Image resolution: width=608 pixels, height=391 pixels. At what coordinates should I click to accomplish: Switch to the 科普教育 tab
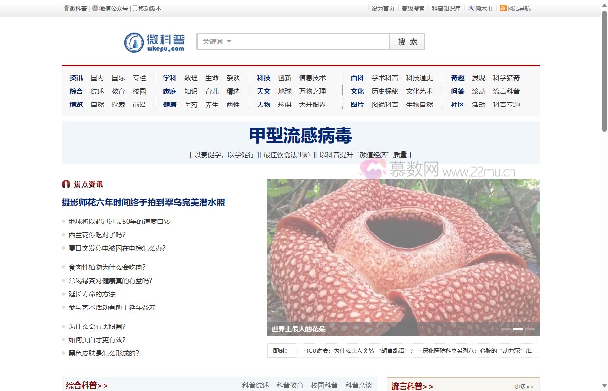(290, 385)
